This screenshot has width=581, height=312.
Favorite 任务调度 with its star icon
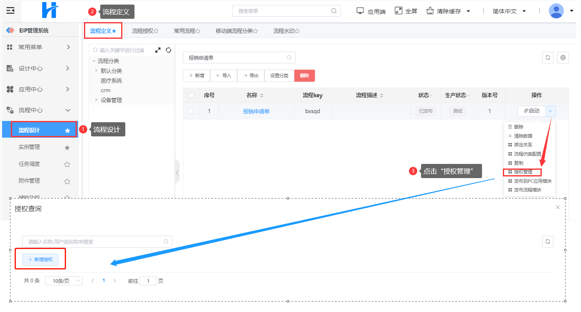pyautogui.click(x=67, y=164)
